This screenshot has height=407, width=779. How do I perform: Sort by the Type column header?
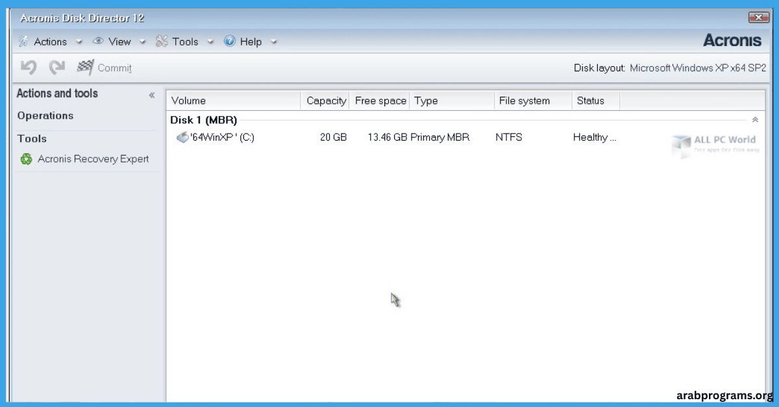[x=451, y=100]
